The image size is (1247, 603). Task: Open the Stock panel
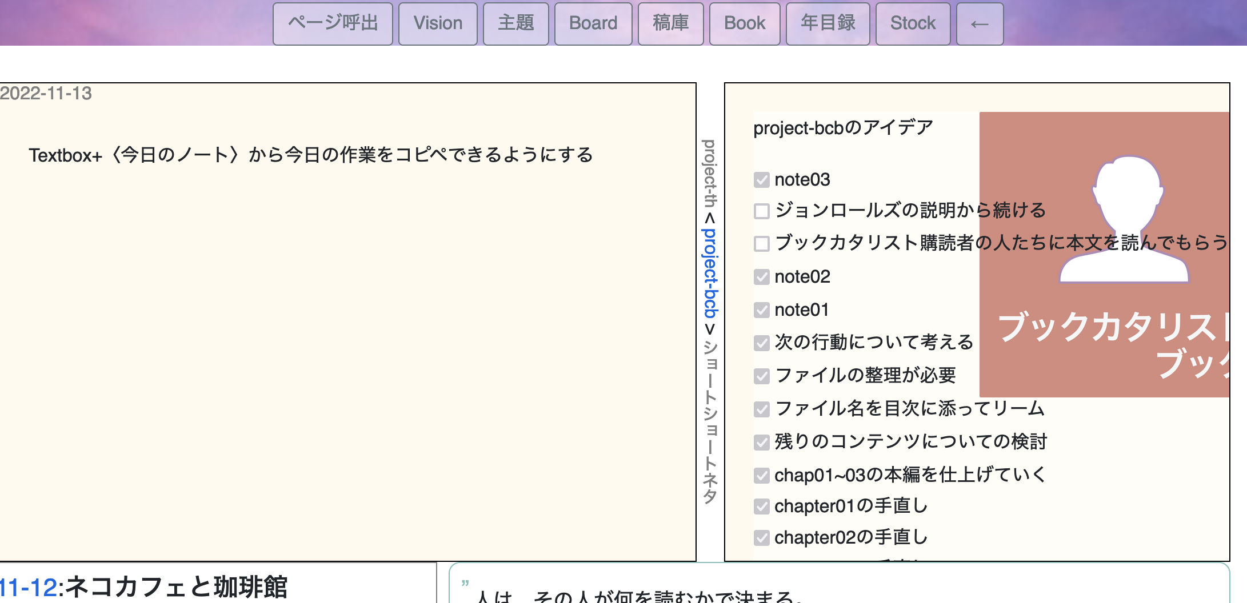(x=913, y=23)
